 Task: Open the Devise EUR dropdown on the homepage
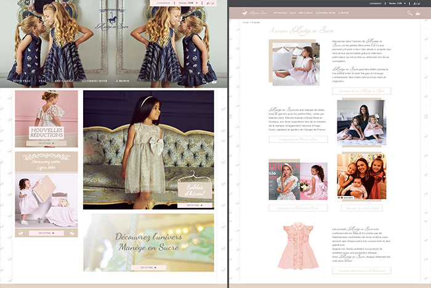[x=188, y=3]
